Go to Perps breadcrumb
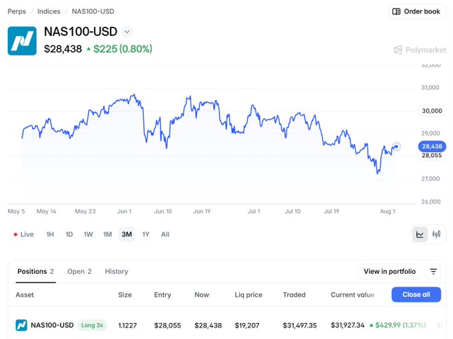Image resolution: width=453 pixels, height=339 pixels. point(17,11)
